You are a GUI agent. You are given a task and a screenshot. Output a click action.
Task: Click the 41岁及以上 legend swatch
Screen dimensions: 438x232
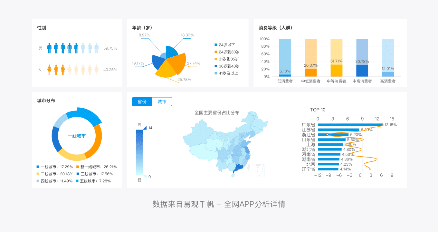pyautogui.click(x=216, y=73)
